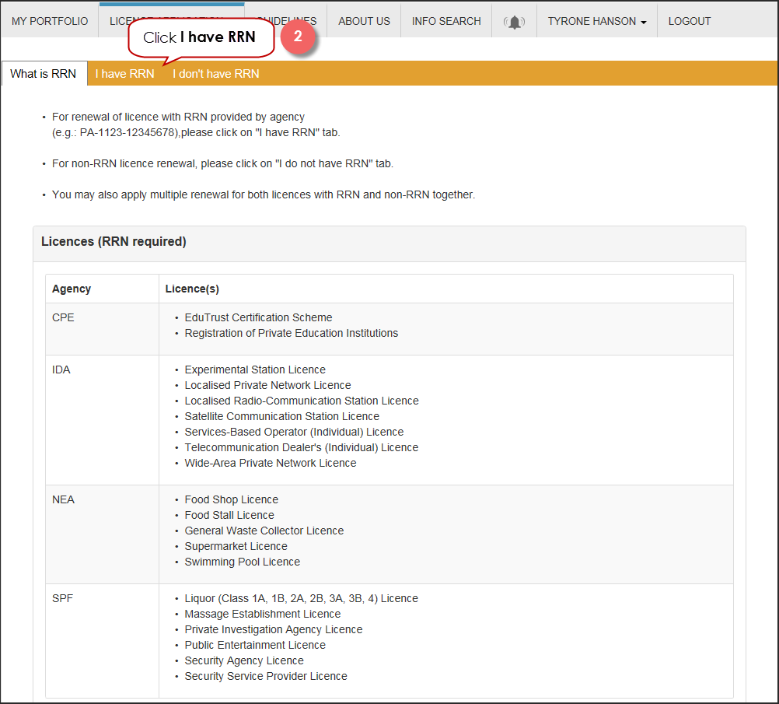Click Localised Radio-Communication Station Licence
This screenshot has height=704, width=779.
click(302, 401)
